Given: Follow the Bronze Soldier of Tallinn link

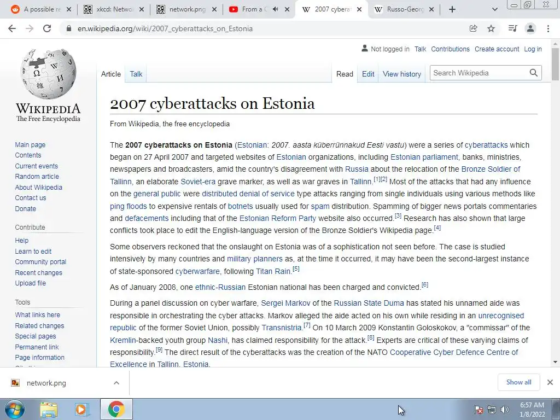Looking at the screenshot, I should tap(491, 169).
